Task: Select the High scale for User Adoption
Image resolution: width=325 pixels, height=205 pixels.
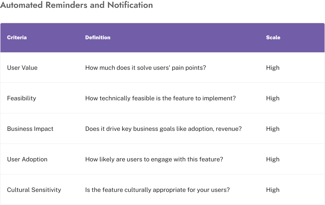Action: tap(273, 159)
